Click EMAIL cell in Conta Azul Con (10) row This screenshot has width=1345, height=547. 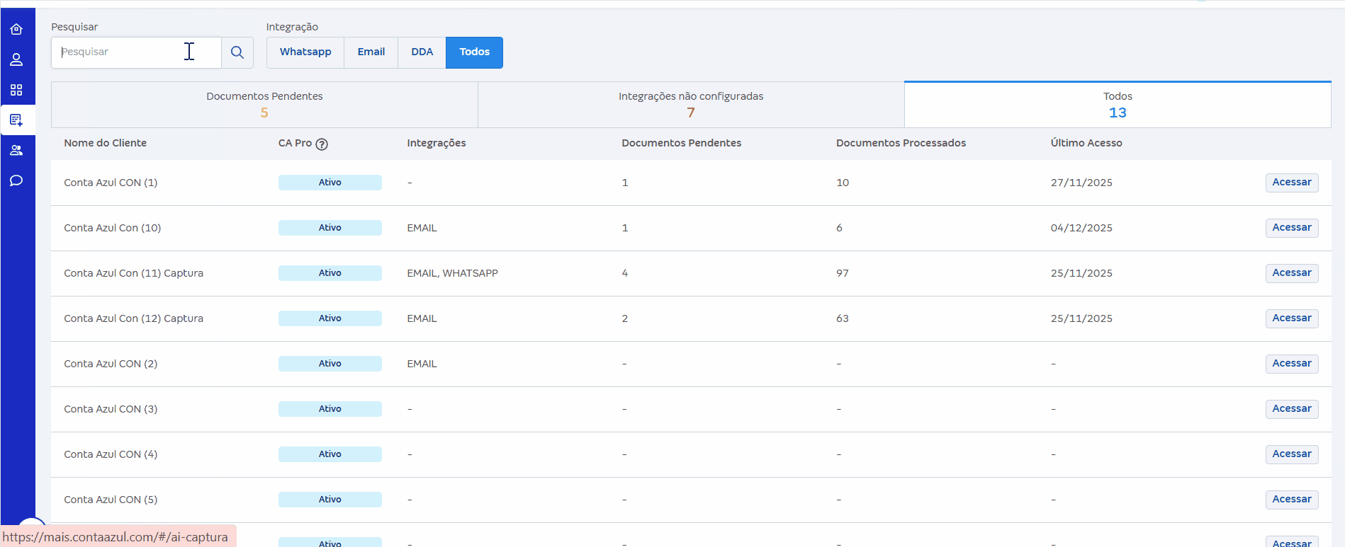point(422,228)
